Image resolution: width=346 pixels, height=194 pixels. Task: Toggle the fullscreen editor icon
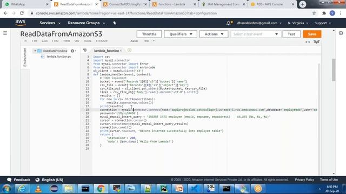[308, 42]
